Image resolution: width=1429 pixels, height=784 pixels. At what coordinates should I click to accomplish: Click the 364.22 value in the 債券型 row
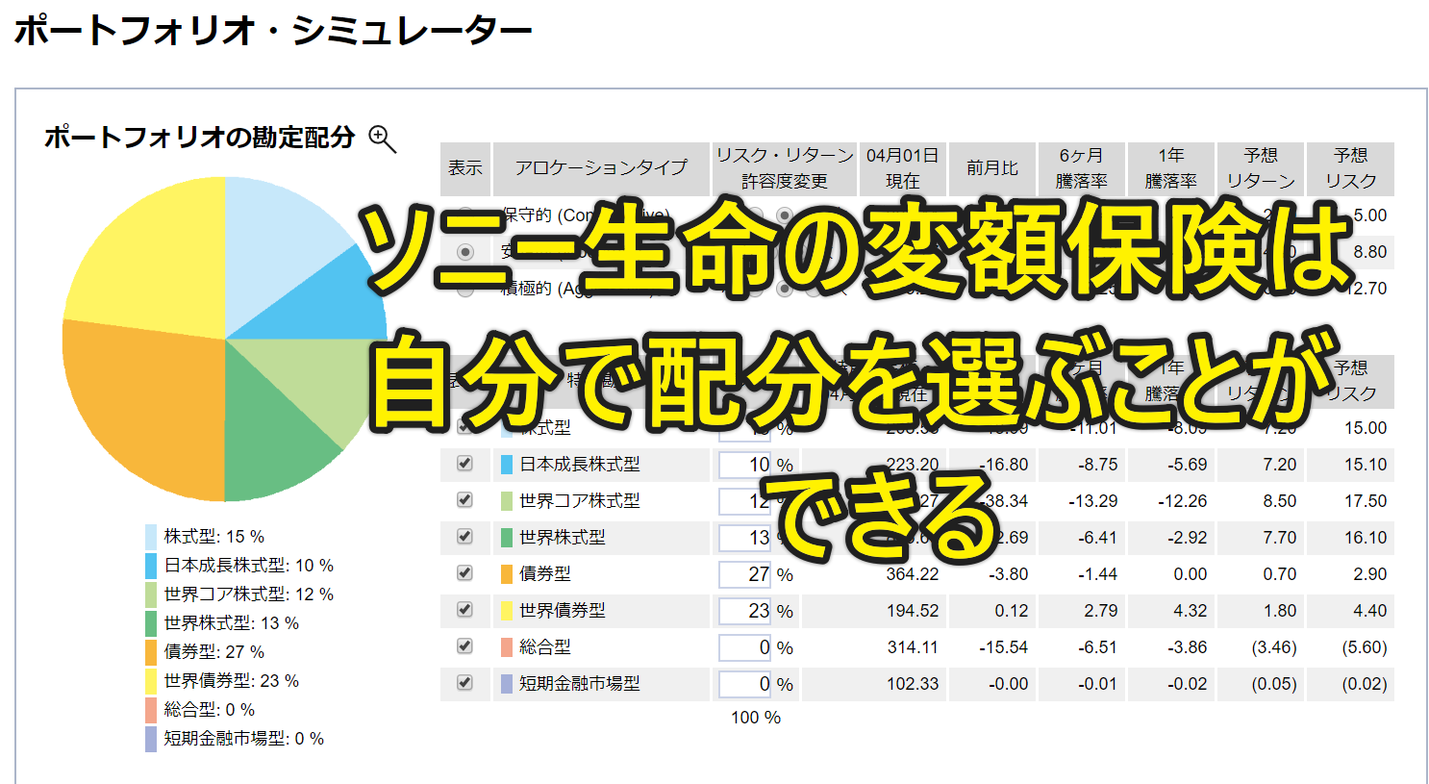pos(913,574)
